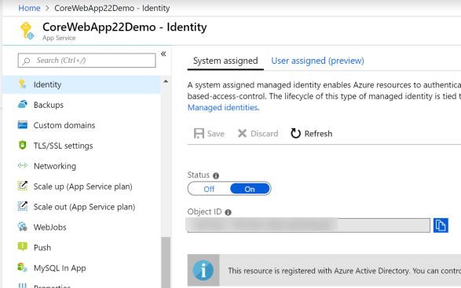Click the blue information icon in the banner

[x=203, y=270]
